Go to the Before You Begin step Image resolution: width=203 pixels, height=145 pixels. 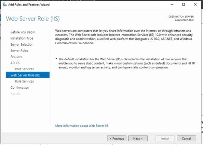tap(22, 32)
